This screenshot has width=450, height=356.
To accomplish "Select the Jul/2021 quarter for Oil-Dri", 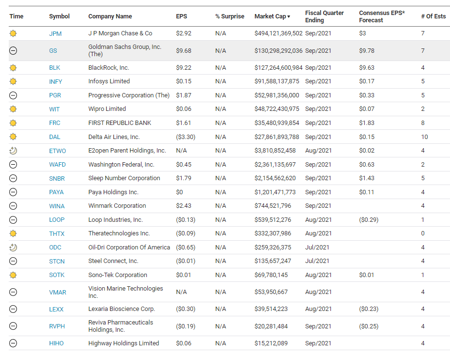I will (317, 248).
